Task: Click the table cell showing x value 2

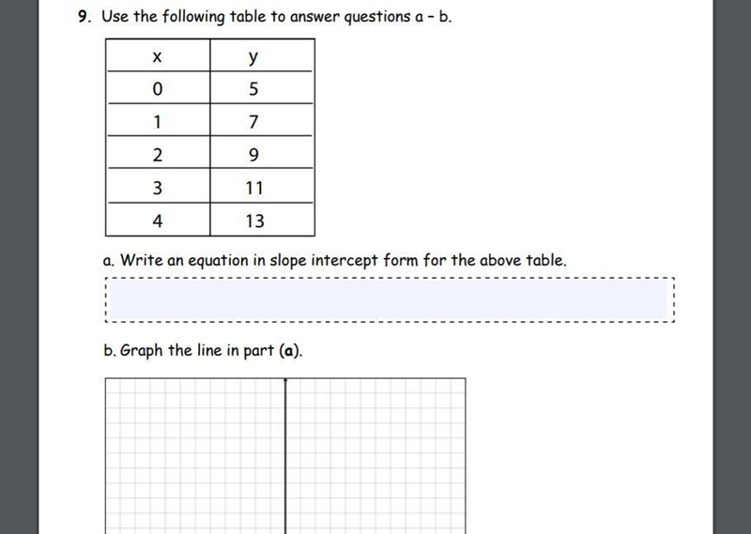Action: click(x=158, y=152)
